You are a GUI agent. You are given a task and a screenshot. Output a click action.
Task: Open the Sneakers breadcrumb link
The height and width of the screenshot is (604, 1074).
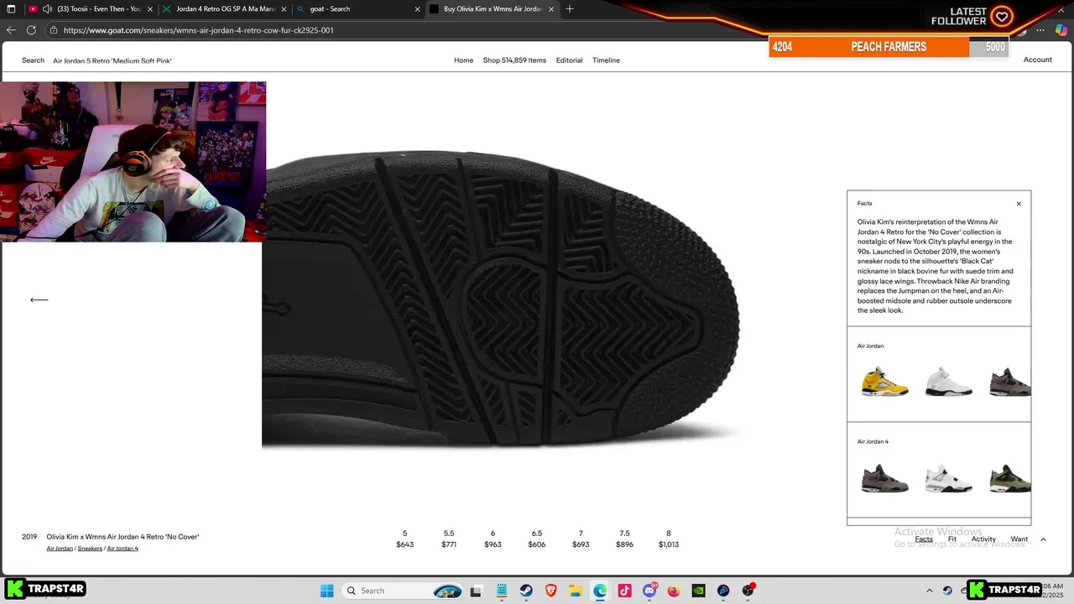click(90, 549)
